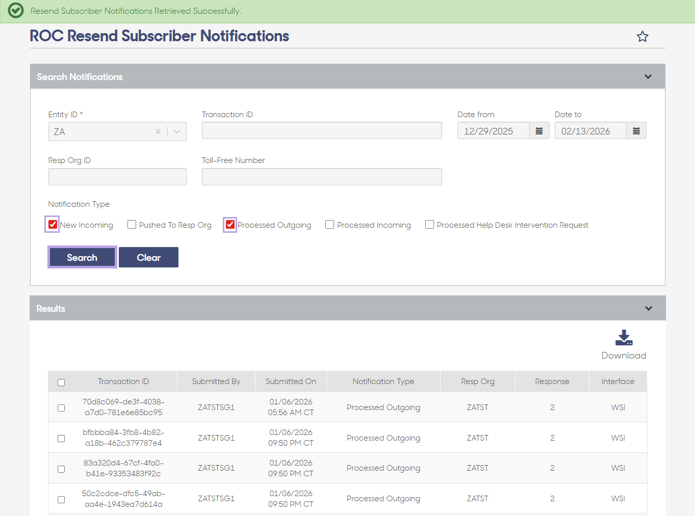695x516 pixels.
Task: Select row 50c2cdce-dfc5-49ab checkbox
Action: pos(61,500)
